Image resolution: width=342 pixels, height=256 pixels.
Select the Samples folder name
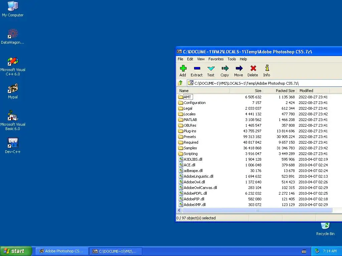tap(190, 148)
